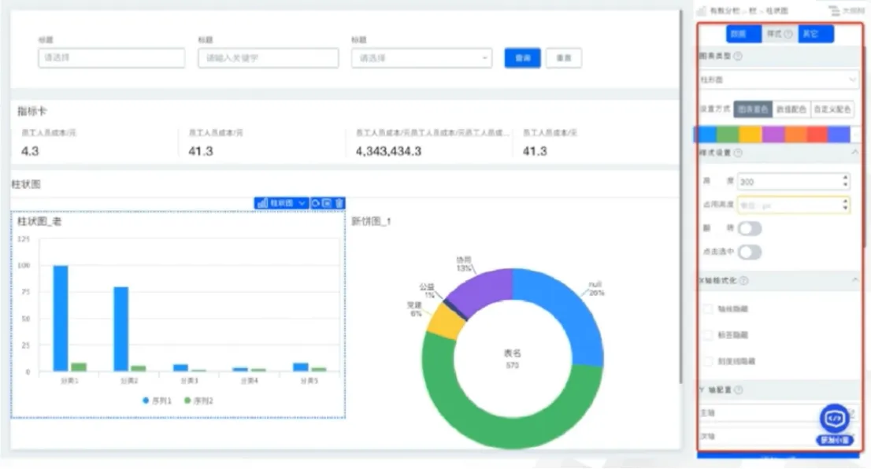Click the 请输入关键字 keyword input
This screenshot has width=871, height=469.
269,57
